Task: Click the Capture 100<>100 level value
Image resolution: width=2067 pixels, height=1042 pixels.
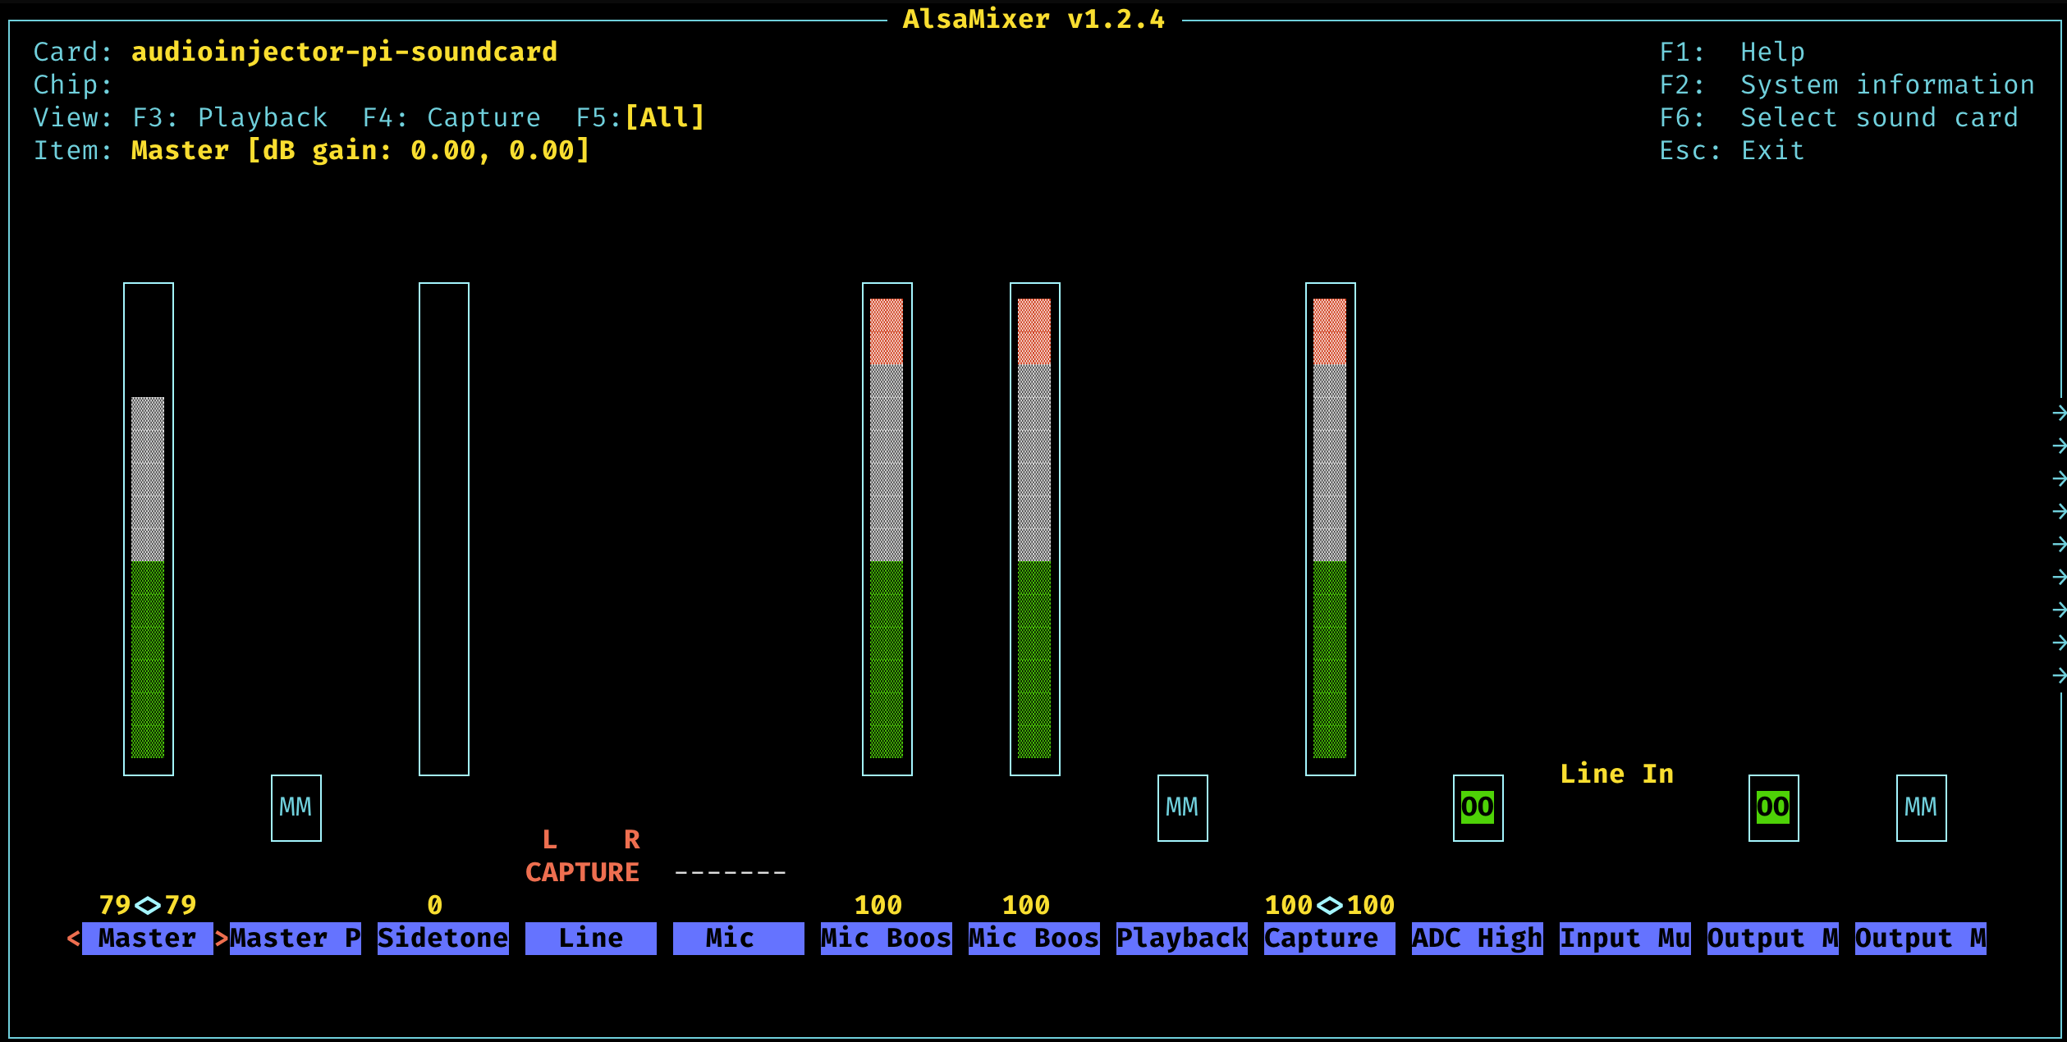Action: coord(1330,905)
